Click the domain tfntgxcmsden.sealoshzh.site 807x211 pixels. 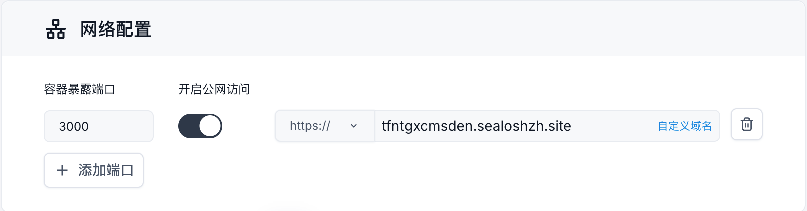tap(476, 126)
